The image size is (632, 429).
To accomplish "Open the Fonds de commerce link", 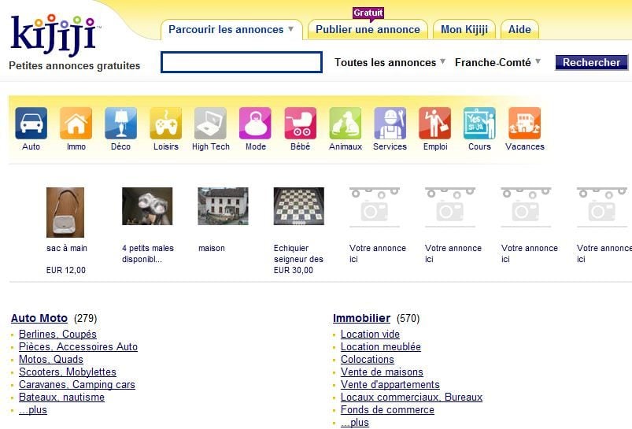I will click(x=387, y=409).
